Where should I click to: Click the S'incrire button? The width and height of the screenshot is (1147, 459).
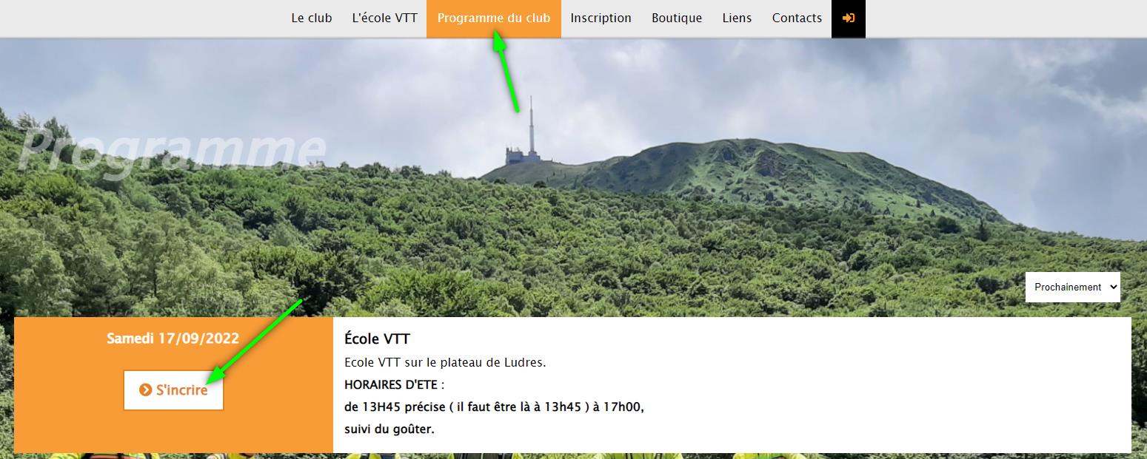173,390
